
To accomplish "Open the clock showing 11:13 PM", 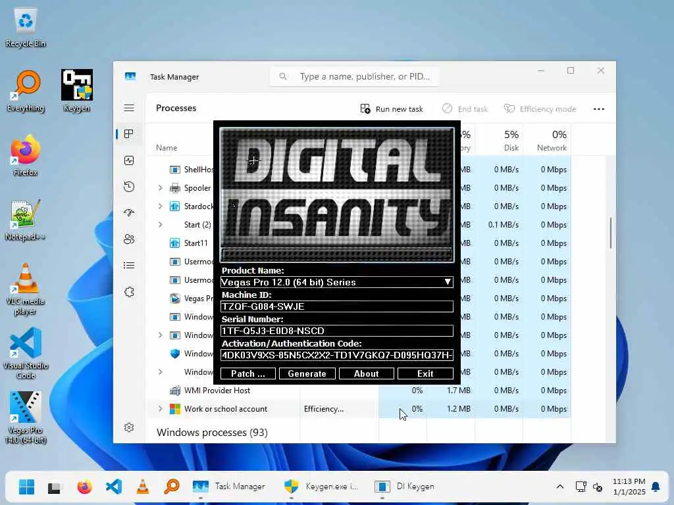I will tap(629, 487).
